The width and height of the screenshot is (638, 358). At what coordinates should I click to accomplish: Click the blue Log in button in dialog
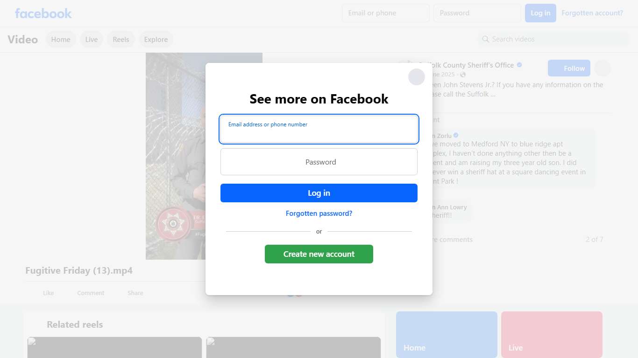tap(319, 193)
